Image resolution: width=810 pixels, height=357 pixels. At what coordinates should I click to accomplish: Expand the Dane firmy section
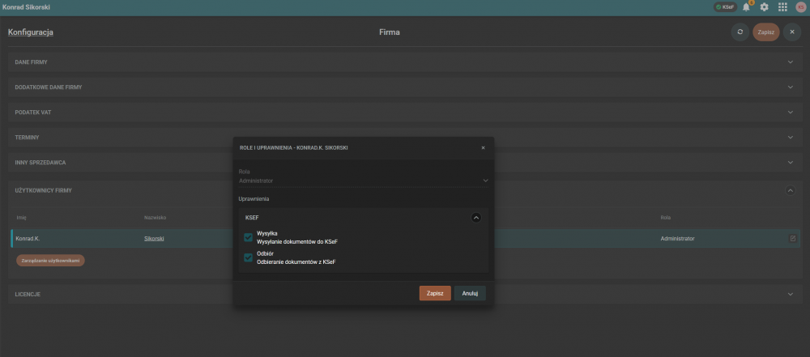tap(404, 62)
